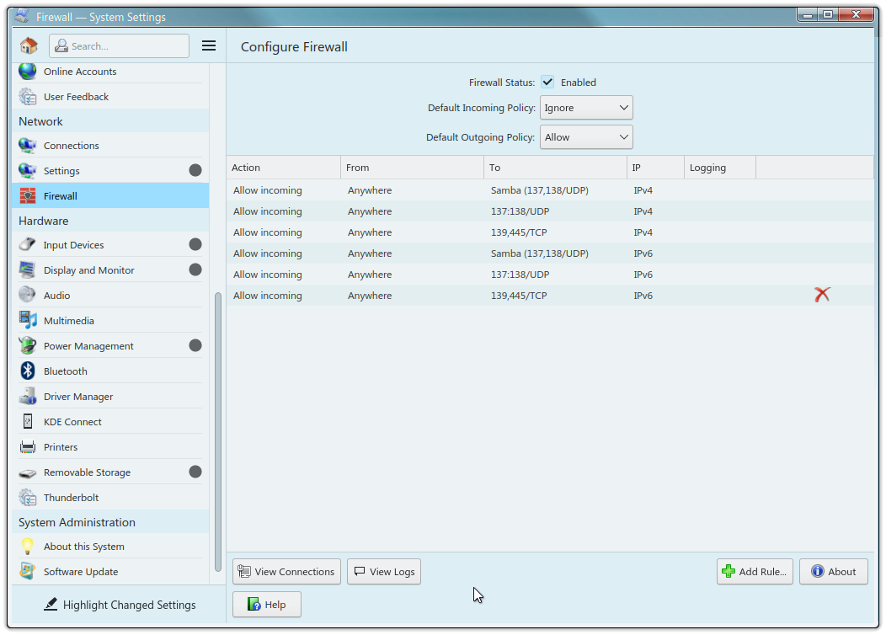Image resolution: width=886 pixels, height=635 pixels.
Task: Expand Default Outgoing Policy dropdown
Action: click(586, 137)
